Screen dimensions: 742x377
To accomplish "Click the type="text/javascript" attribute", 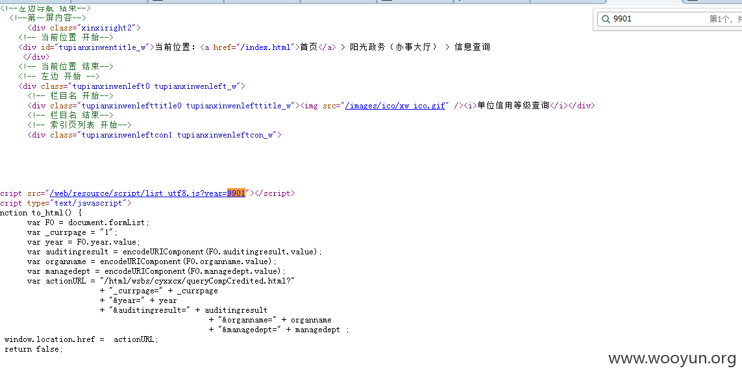I will [77, 203].
